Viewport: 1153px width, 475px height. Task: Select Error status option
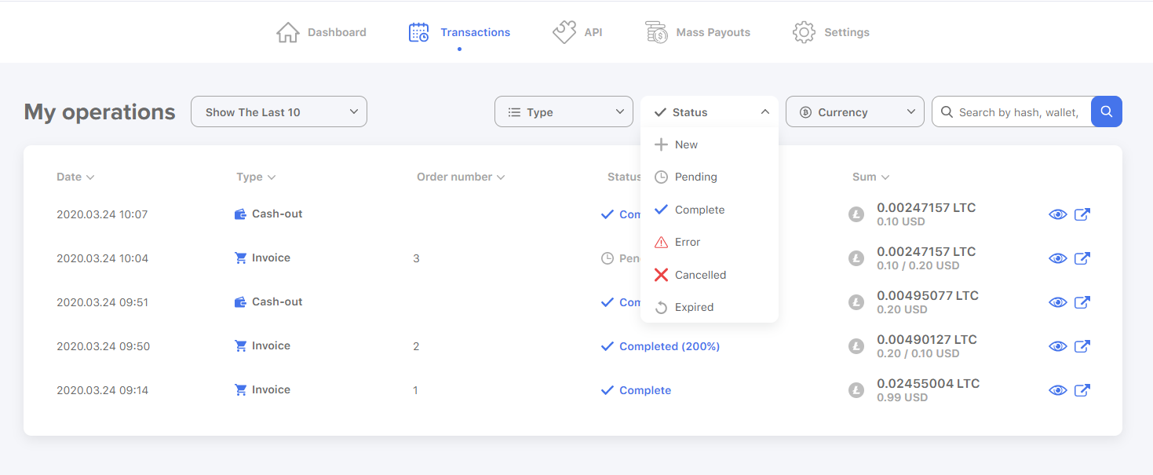click(710, 242)
